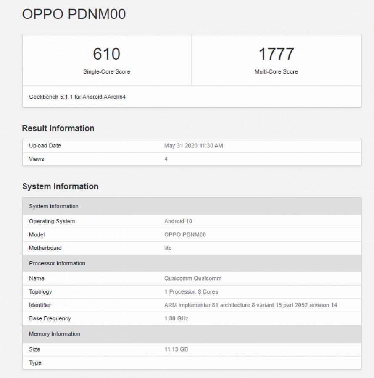Select the ARM implementer 81 identifier string
The height and width of the screenshot is (378, 374).
coord(250,305)
